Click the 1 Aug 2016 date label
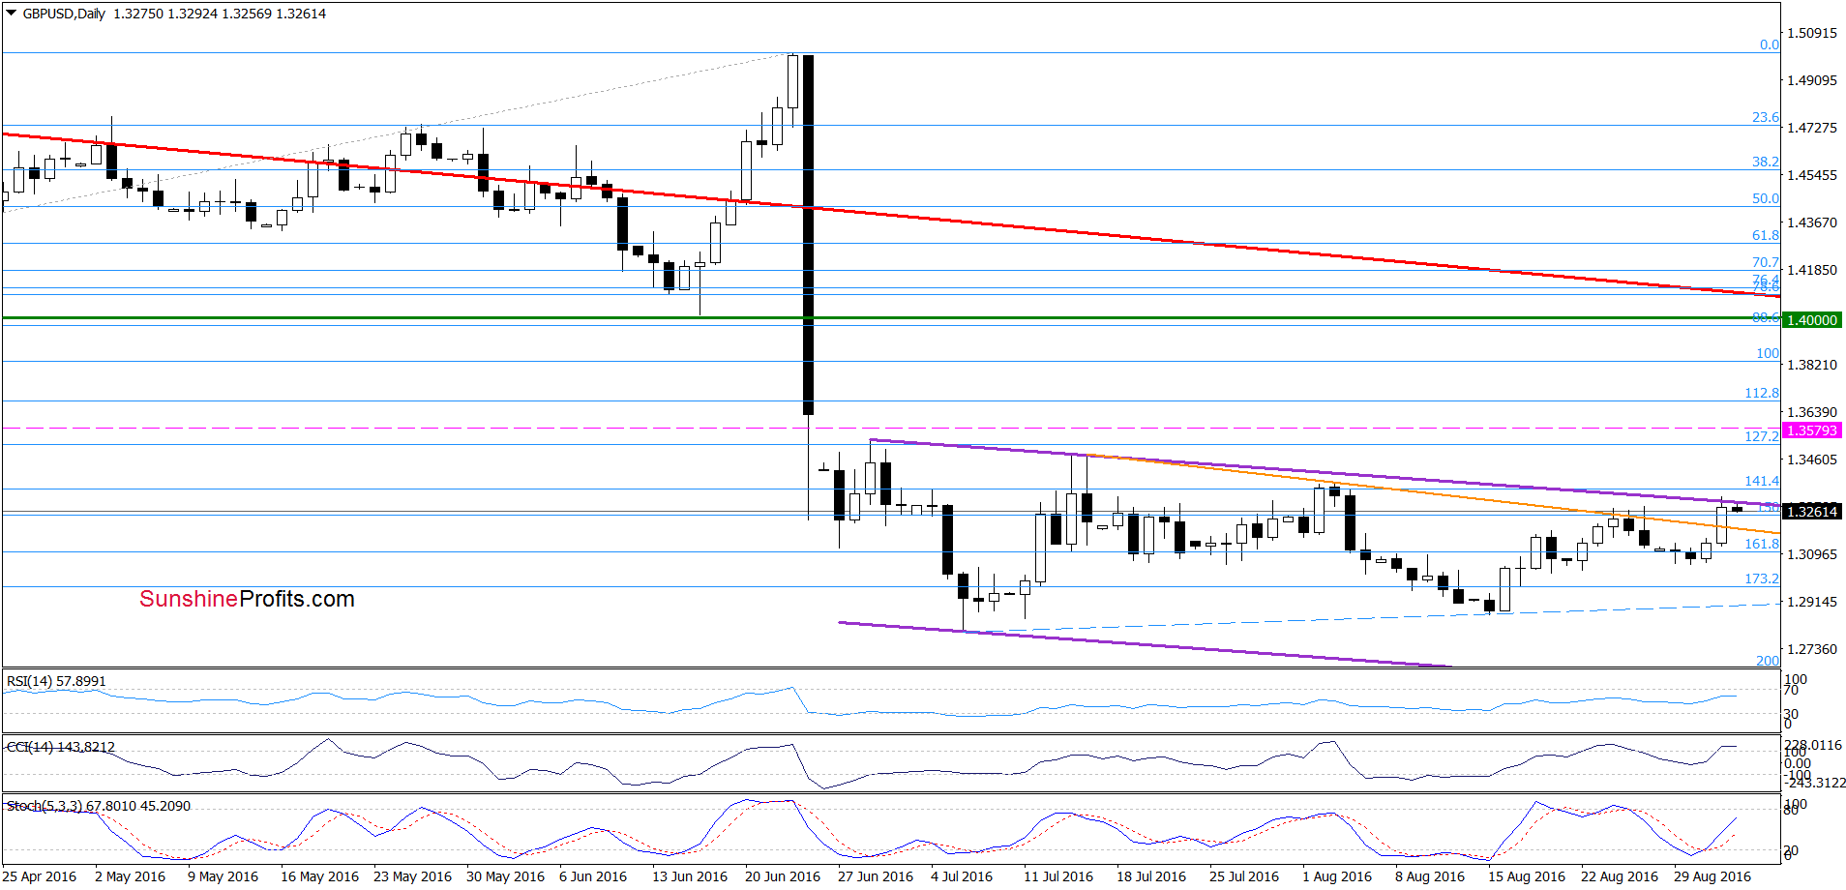This screenshot has width=1846, height=890. (1337, 876)
